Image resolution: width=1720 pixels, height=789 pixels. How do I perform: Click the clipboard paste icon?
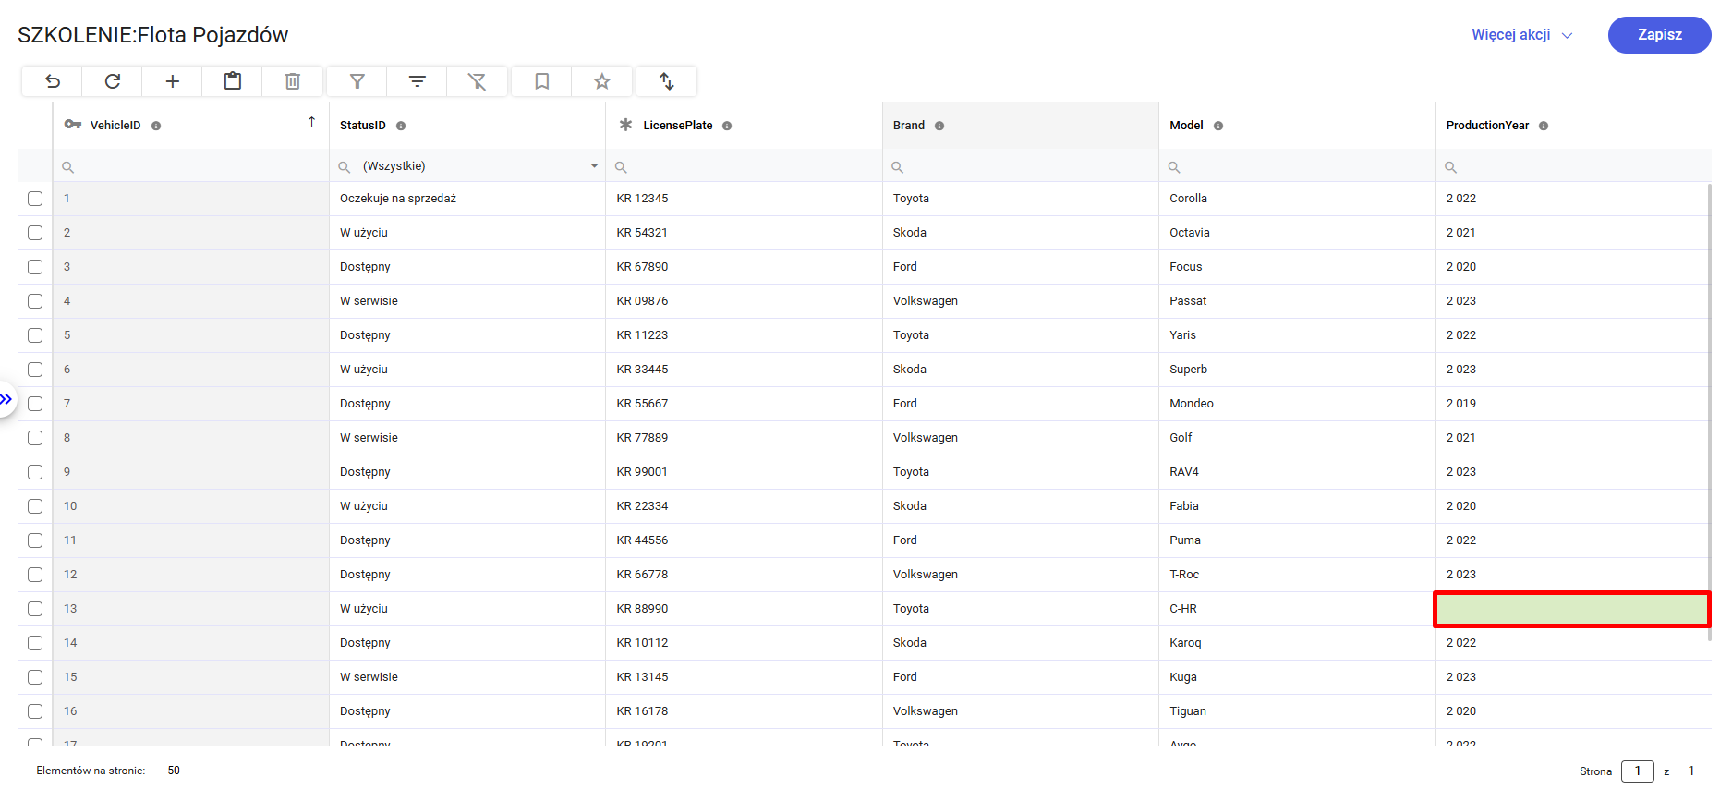point(233,81)
